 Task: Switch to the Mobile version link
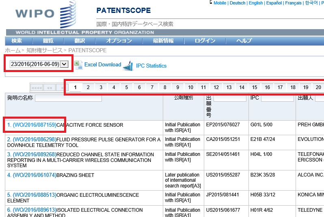tap(220, 3)
